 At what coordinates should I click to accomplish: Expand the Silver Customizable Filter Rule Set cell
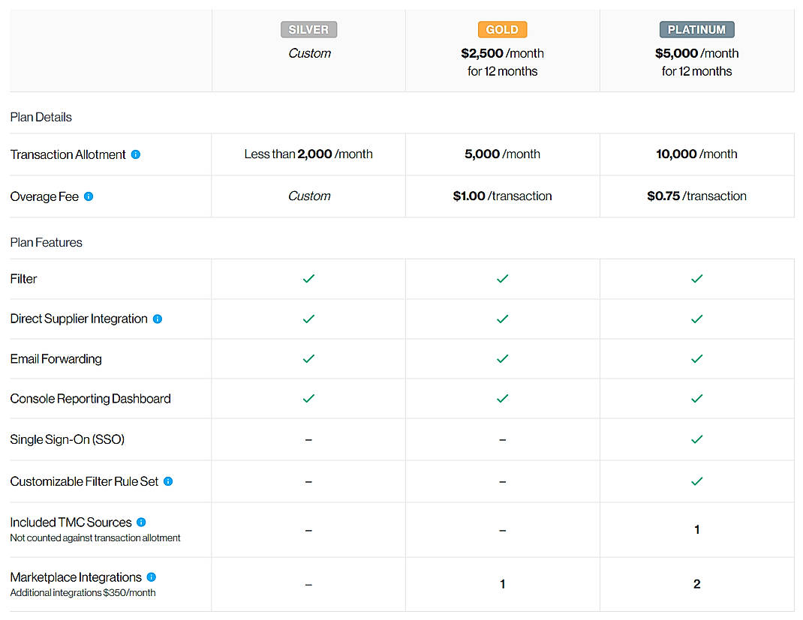pyautogui.click(x=308, y=481)
